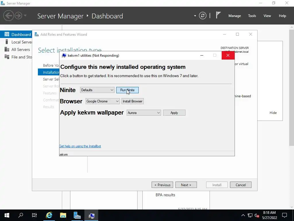Close the Add Roles and Features Wizard

250,34
